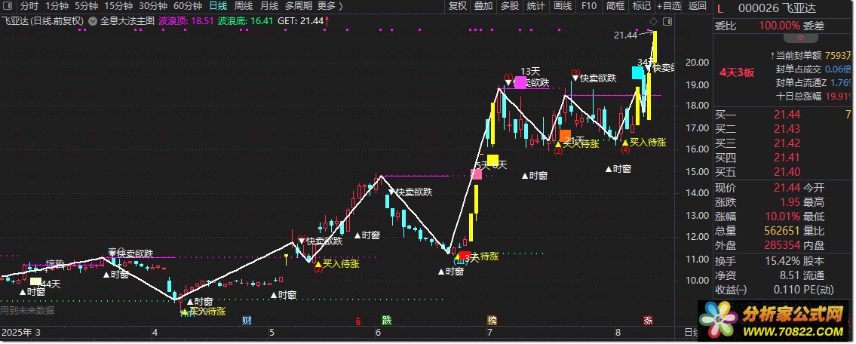
Task: Click the 买三 price 21.42
Action: click(787, 143)
